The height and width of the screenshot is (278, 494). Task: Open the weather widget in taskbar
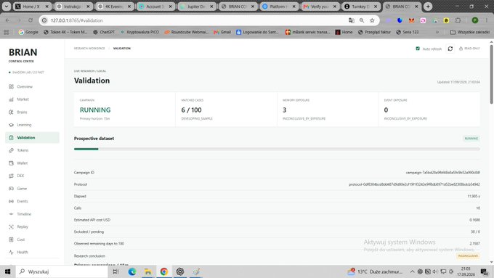(x=375, y=271)
